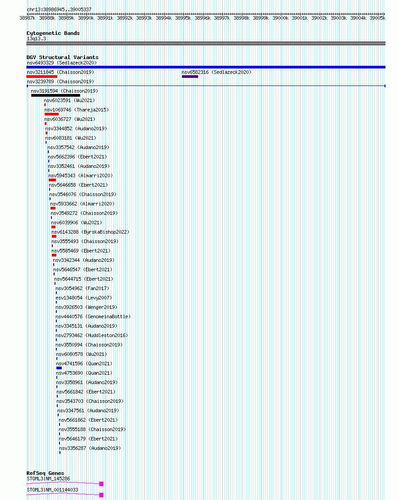This screenshot has width=398, height=500.
Task: Click the chr13:38986945..39005337 coordinate label
Action: click(x=59, y=9)
